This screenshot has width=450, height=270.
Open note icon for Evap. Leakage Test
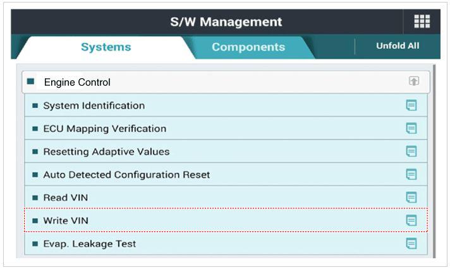tap(411, 244)
